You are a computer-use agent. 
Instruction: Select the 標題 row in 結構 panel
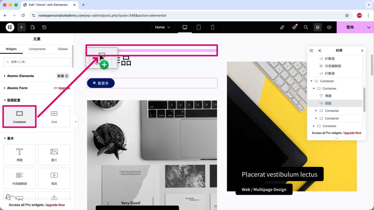point(335,96)
